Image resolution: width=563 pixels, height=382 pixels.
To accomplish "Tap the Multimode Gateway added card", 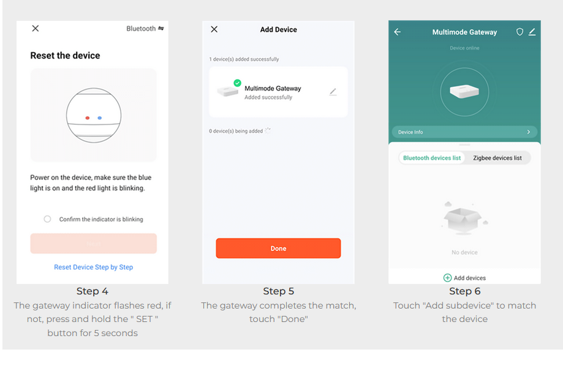I will click(x=278, y=92).
